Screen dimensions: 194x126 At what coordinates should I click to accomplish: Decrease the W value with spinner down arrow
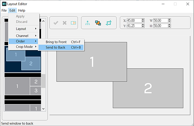pos(169,21)
